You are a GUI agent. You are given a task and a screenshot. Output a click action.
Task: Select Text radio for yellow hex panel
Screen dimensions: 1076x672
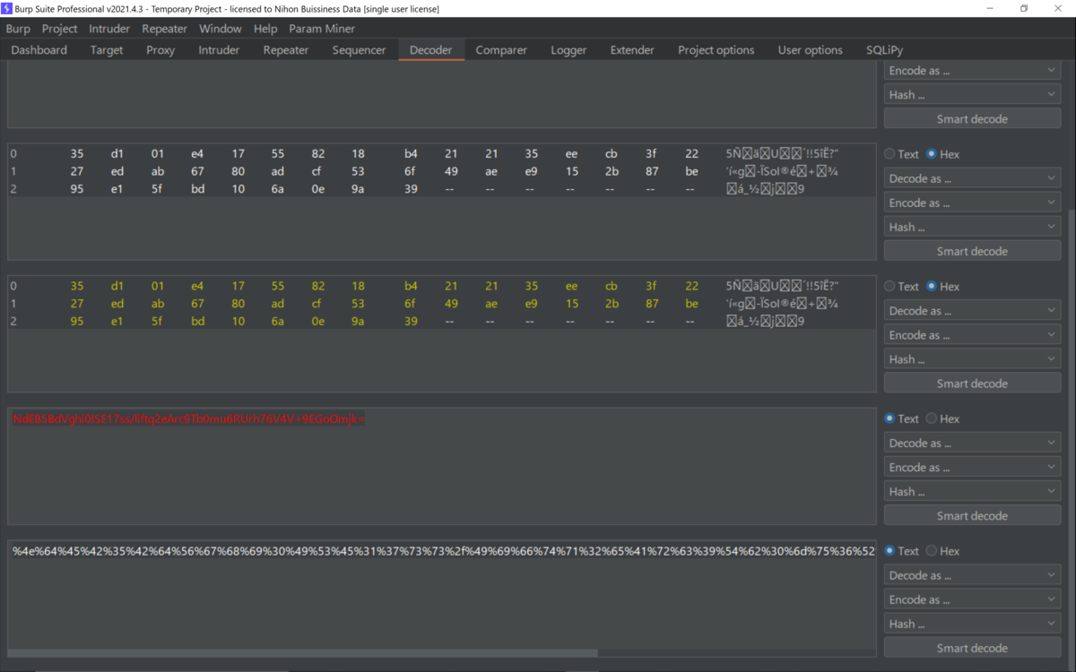902,287
